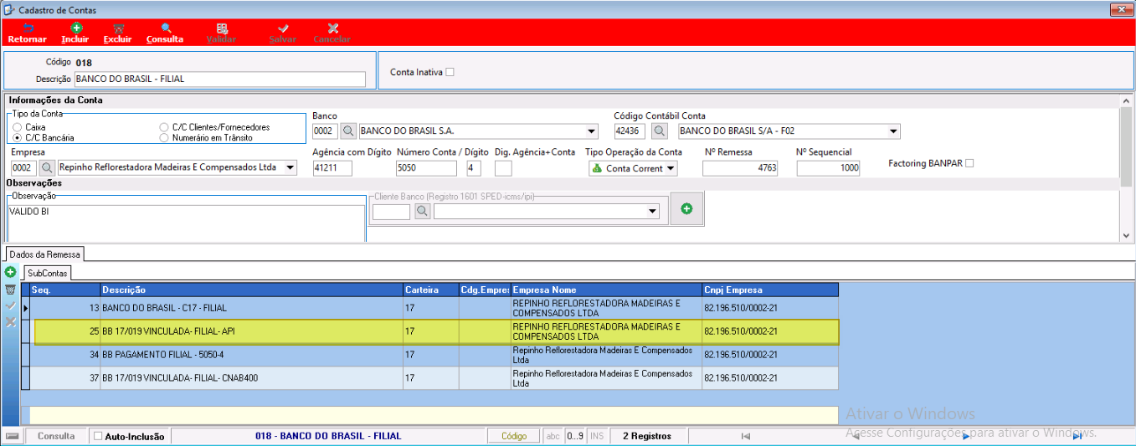Image resolution: width=1136 pixels, height=446 pixels.
Task: Click the Descrição column header
Action: pos(251,290)
